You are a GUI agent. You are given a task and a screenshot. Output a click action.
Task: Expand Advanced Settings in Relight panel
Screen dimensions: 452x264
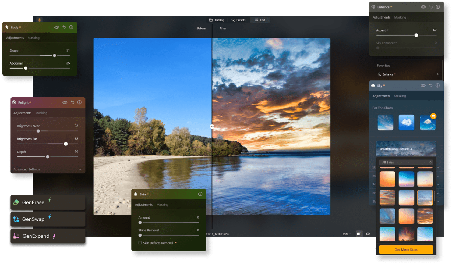click(48, 169)
